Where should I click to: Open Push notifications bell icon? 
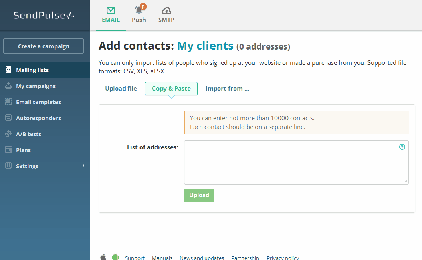[139, 10]
